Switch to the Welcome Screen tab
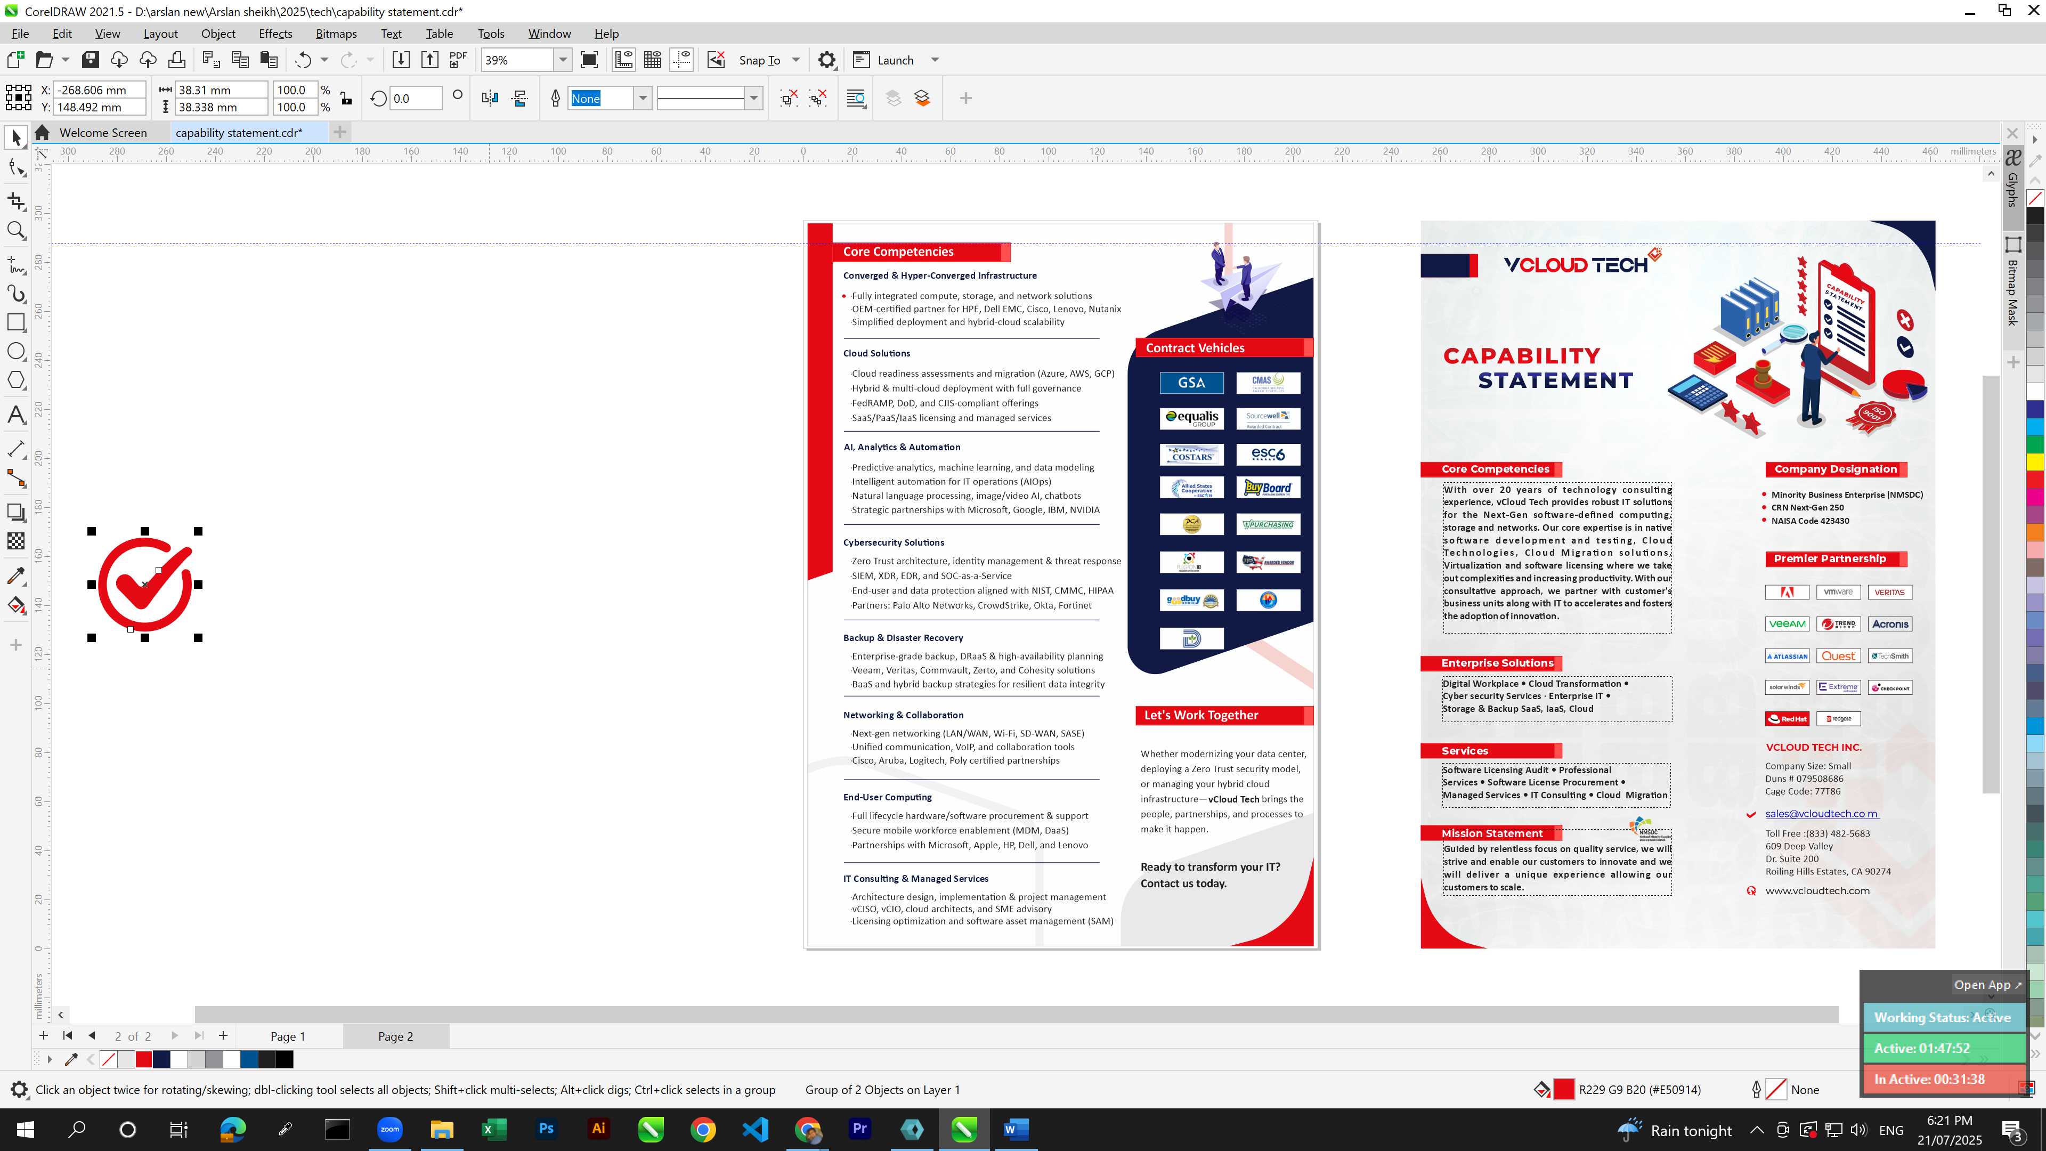Screen dimensions: 2046x1151 coord(102,133)
